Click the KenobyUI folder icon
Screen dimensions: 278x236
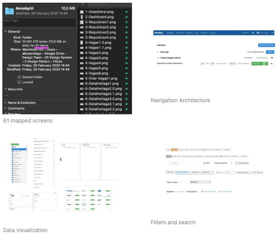pos(10,10)
